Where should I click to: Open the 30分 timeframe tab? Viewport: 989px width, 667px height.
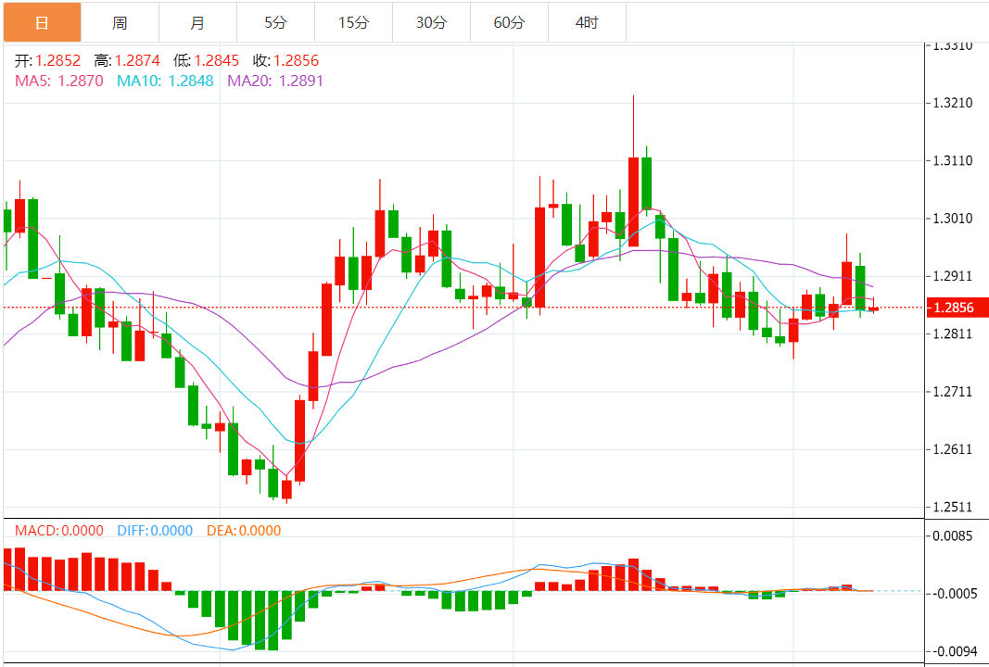point(431,22)
